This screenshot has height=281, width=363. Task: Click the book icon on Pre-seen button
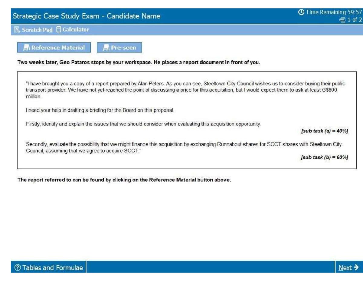coord(106,48)
